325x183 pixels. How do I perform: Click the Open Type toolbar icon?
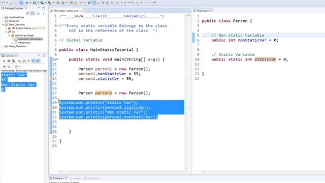71,3
